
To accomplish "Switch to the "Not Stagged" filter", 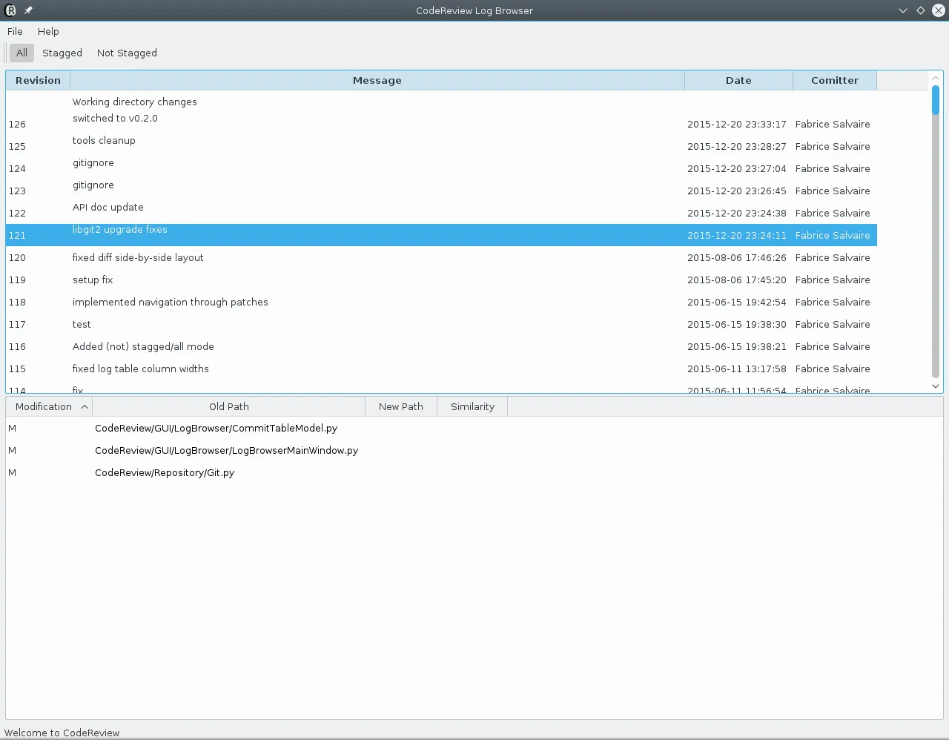I will coord(126,53).
